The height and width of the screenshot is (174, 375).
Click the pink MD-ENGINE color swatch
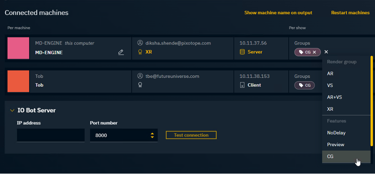pyautogui.click(x=18, y=48)
